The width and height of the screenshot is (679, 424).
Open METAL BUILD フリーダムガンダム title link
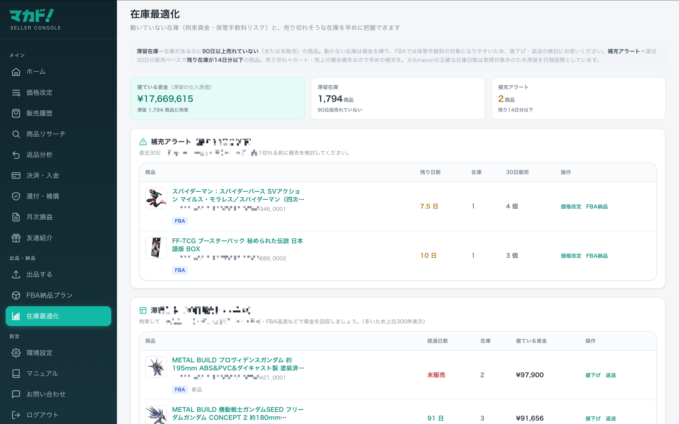238,413
